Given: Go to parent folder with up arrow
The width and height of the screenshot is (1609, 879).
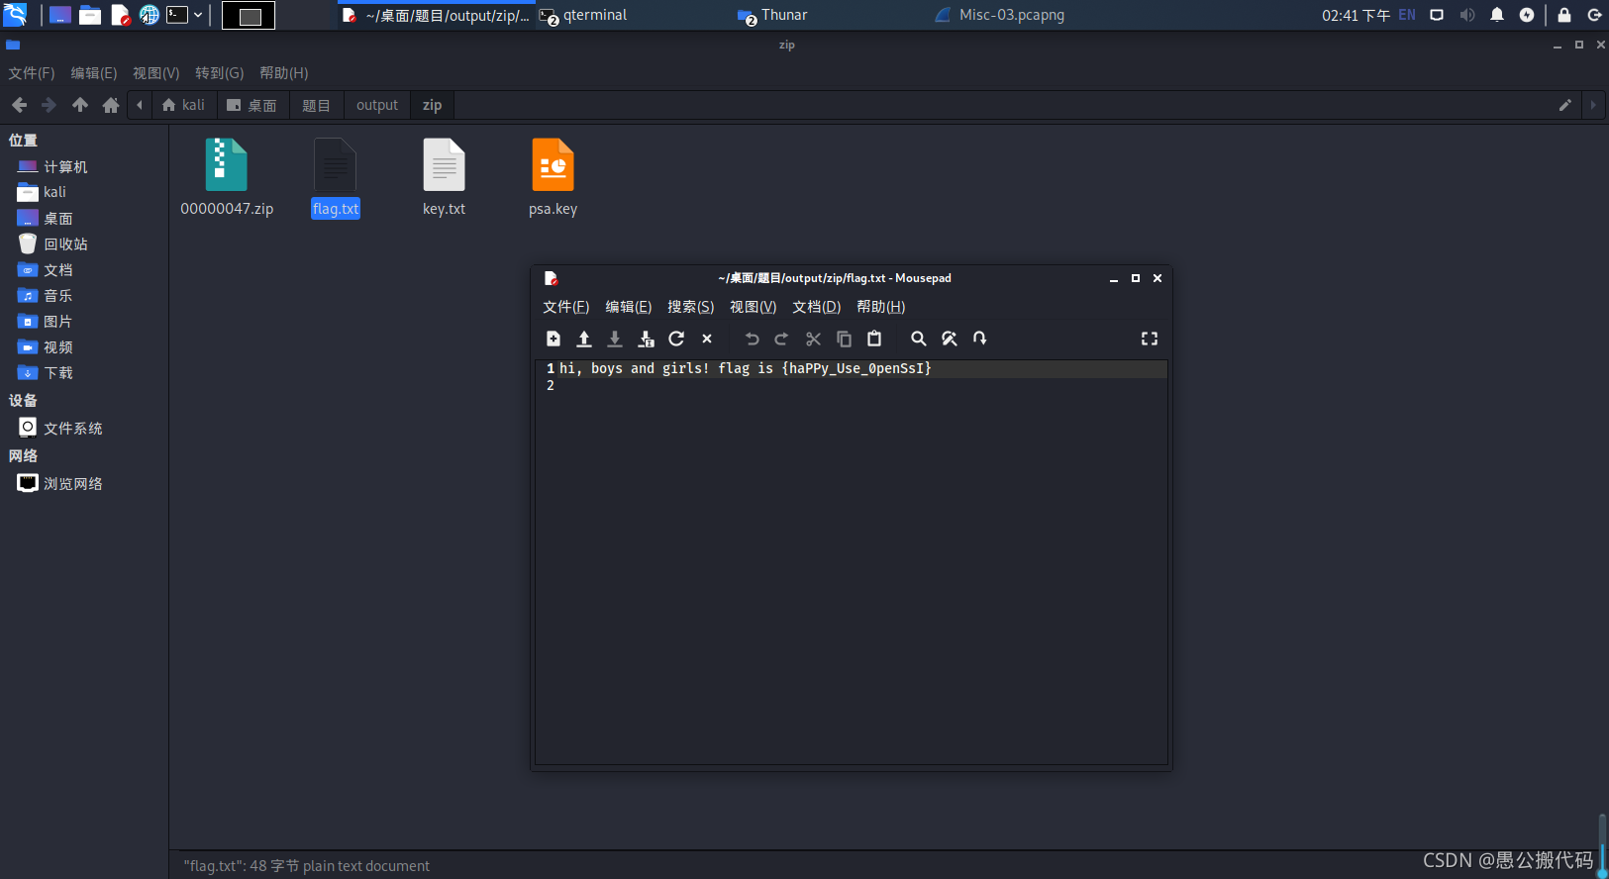Looking at the screenshot, I should point(80,105).
